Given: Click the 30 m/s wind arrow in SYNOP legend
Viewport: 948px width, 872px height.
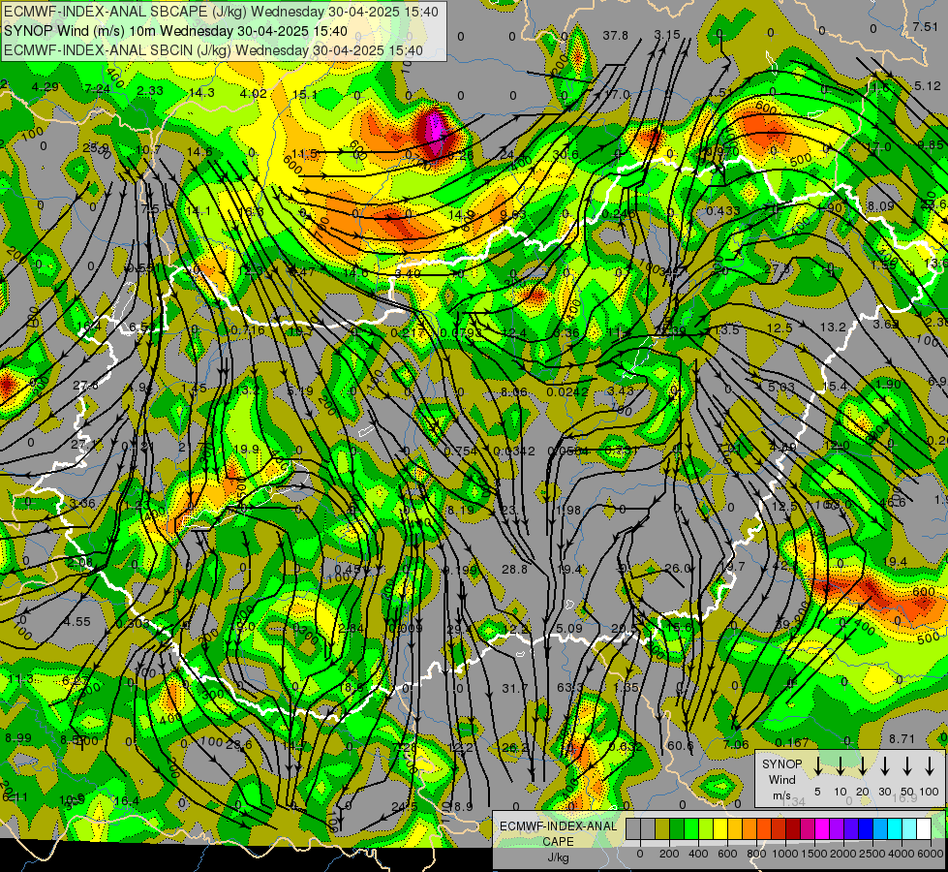Looking at the screenshot, I should click(884, 766).
